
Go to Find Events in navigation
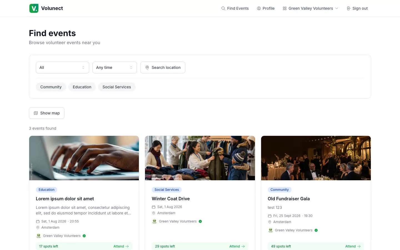(235, 8)
